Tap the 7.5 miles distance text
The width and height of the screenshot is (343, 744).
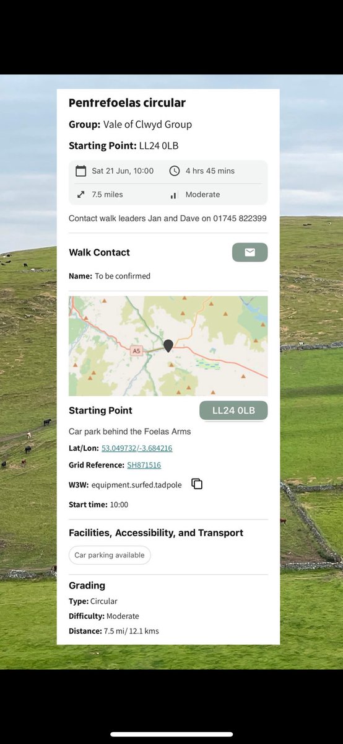[107, 195]
